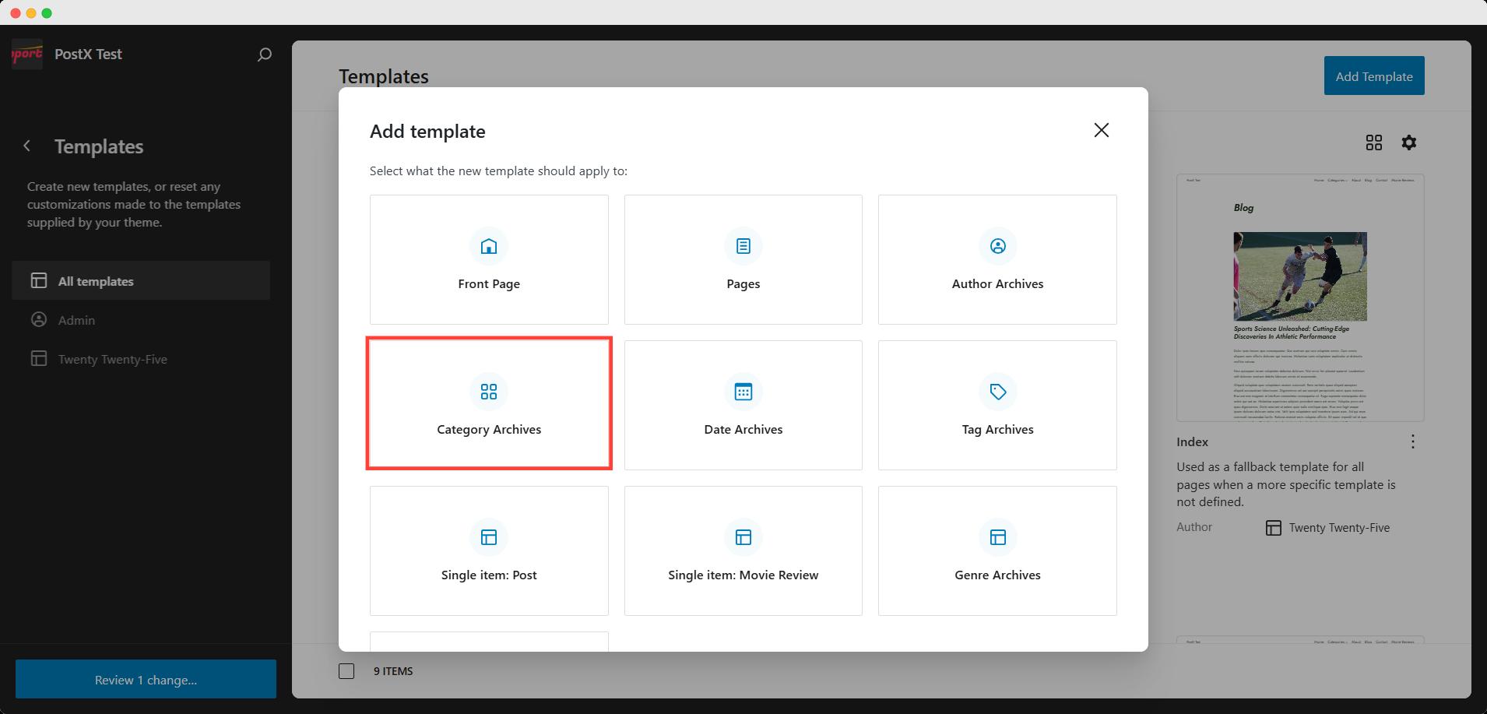1487x714 pixels.
Task: Click the Author Archives person icon
Action: (x=997, y=246)
